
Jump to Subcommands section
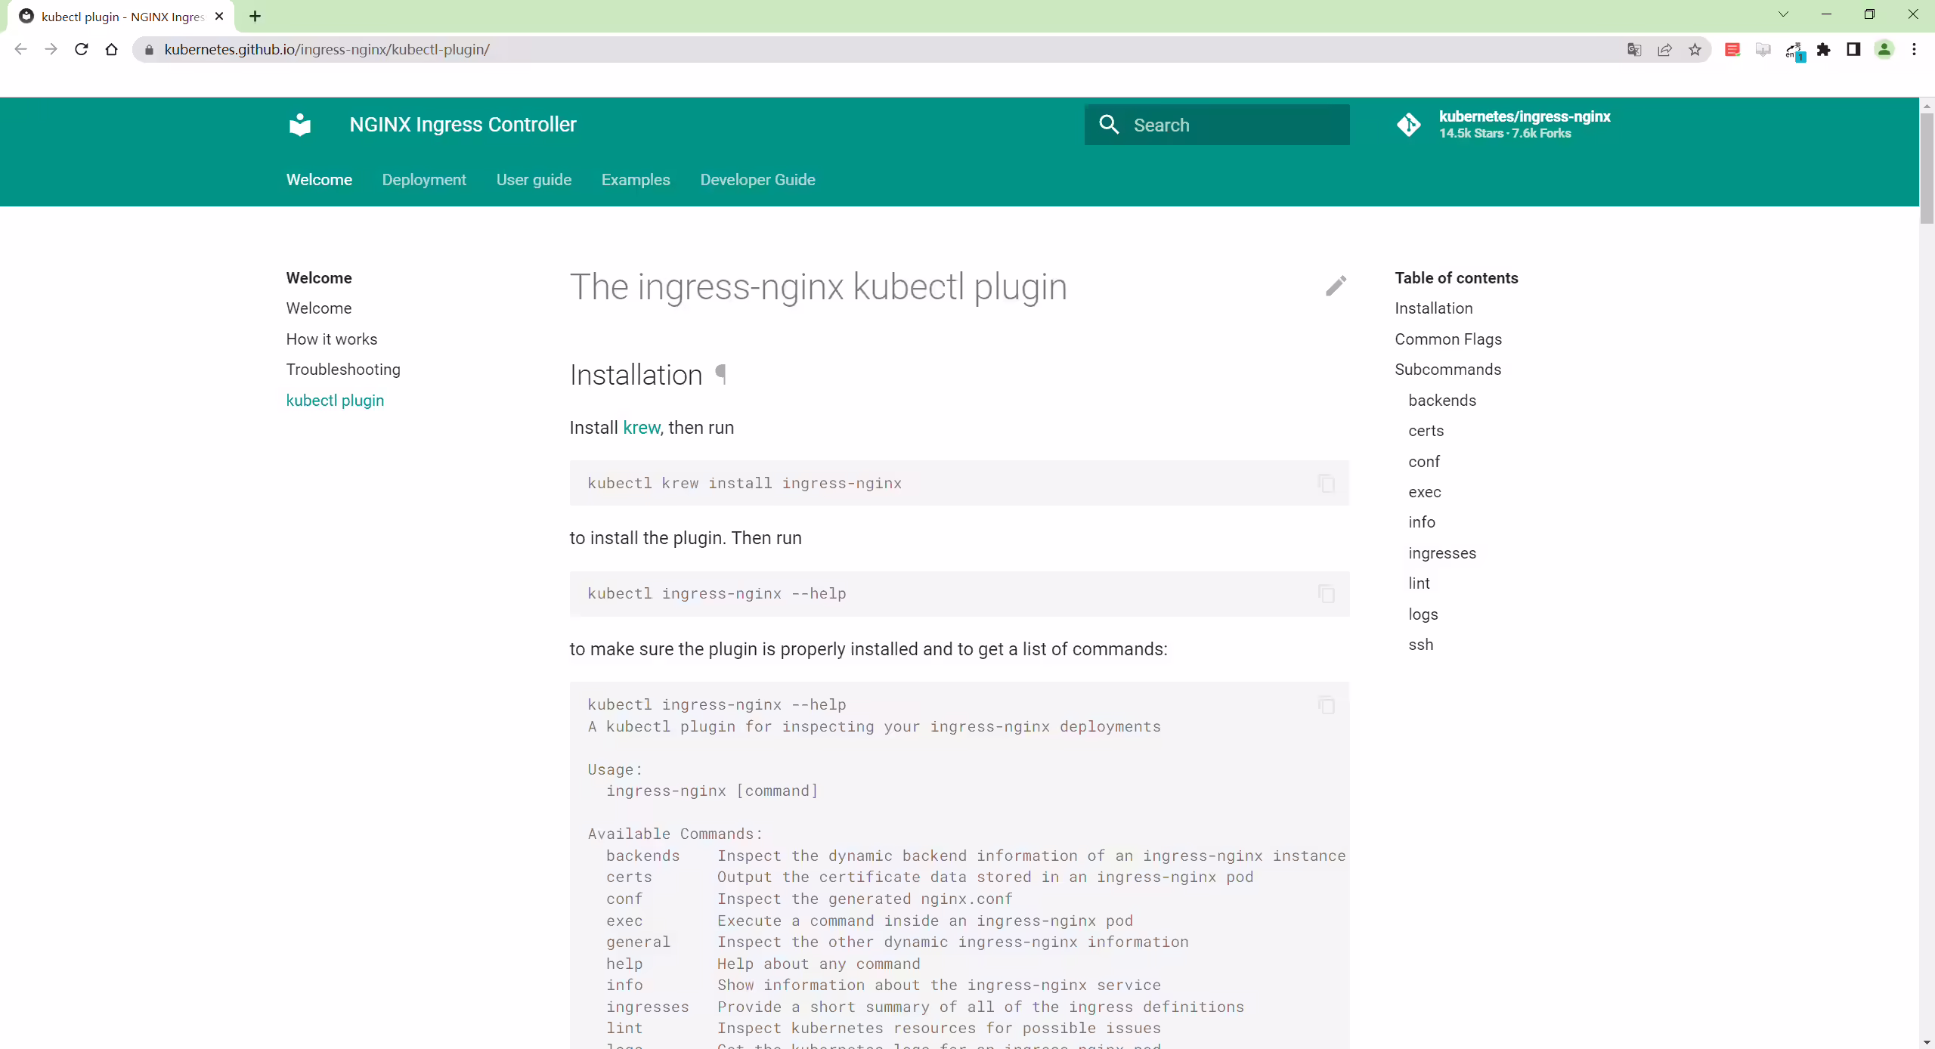pyautogui.click(x=1447, y=370)
